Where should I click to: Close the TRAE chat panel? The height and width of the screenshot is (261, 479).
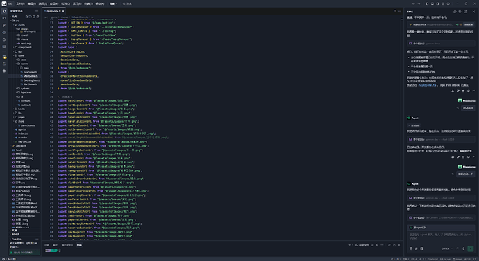[x=474, y=12]
